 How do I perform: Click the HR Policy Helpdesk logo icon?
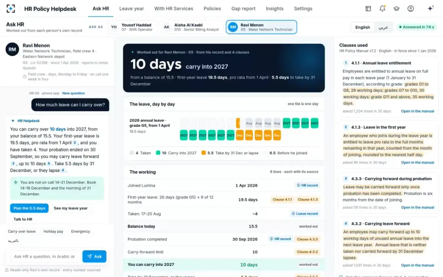point(11,8)
